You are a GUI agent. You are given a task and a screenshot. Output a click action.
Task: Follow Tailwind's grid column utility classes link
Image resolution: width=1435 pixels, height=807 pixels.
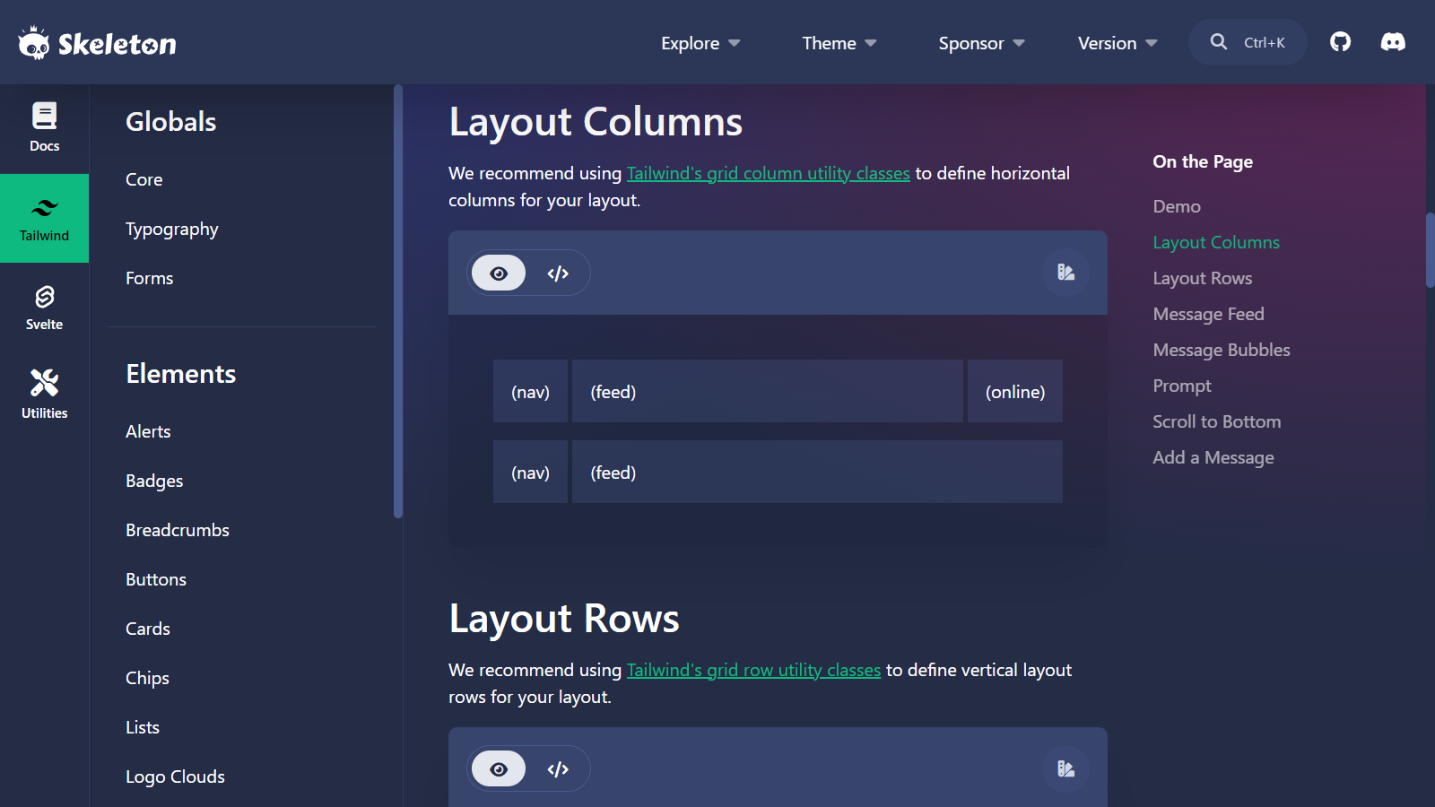coord(768,173)
